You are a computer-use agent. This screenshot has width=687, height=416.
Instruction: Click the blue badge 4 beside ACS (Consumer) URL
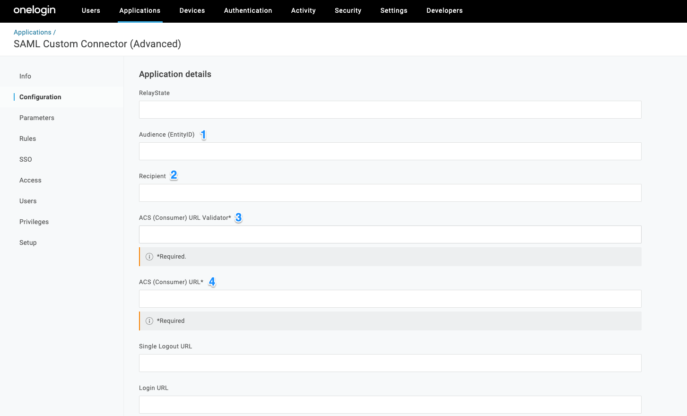pyautogui.click(x=212, y=282)
